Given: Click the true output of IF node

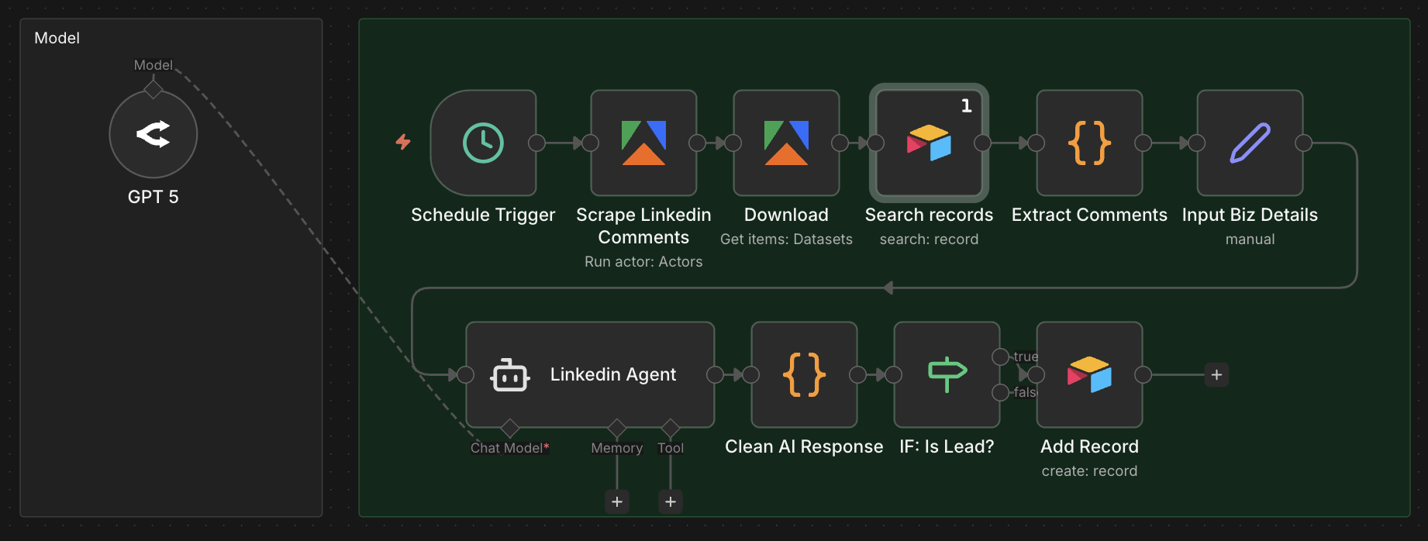Looking at the screenshot, I should [1001, 357].
